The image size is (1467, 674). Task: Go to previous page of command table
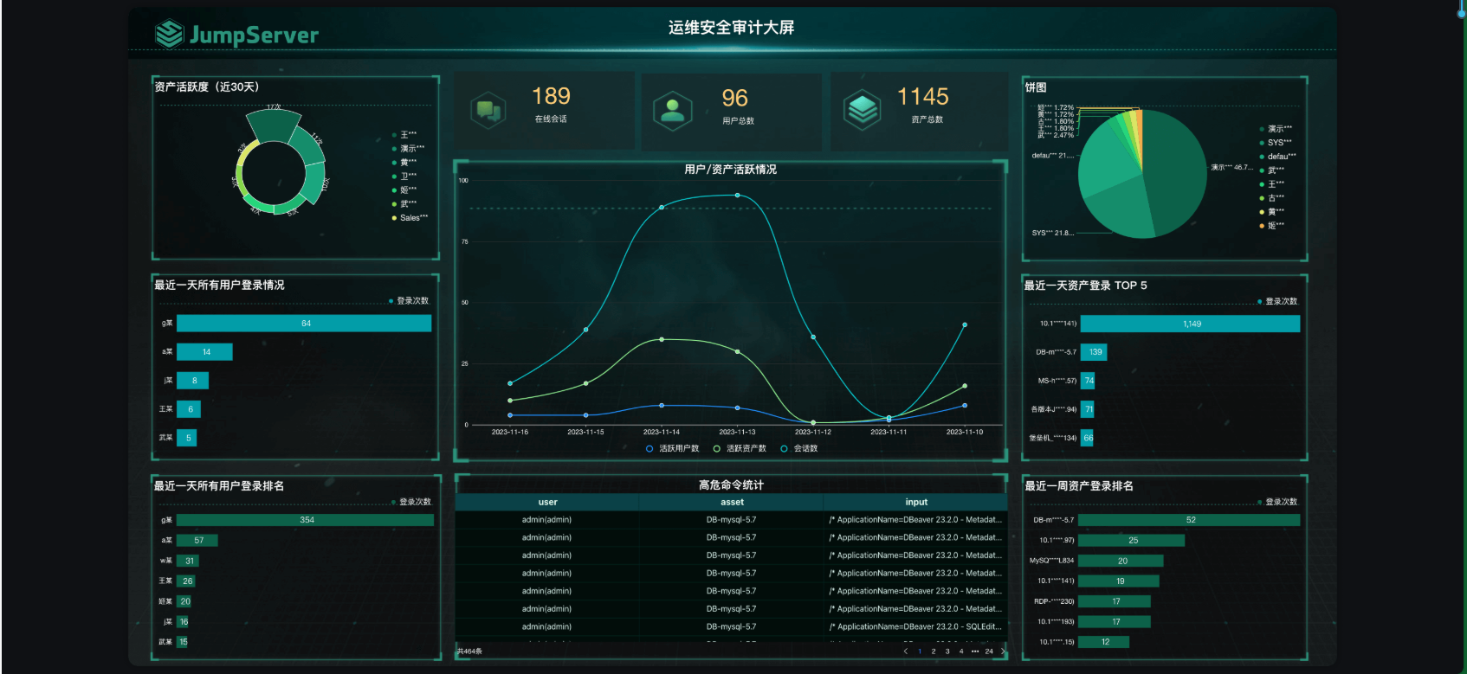click(x=906, y=652)
